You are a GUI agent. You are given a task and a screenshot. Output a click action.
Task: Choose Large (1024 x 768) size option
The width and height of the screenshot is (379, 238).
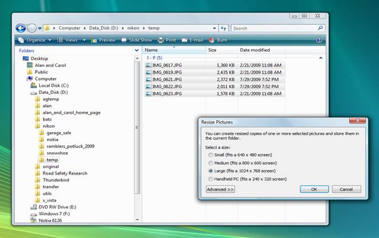211,171
